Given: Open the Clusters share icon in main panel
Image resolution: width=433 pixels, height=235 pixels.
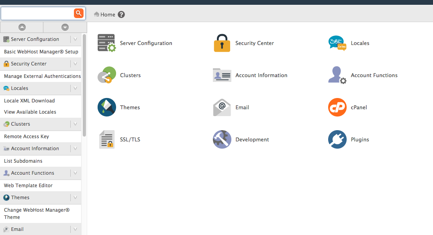Looking at the screenshot, I should tap(106, 75).
